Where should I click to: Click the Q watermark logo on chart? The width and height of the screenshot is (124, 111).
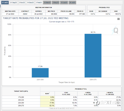tap(115, 30)
